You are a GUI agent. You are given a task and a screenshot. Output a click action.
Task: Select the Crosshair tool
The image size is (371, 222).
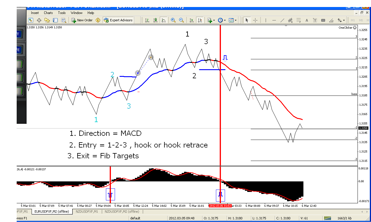255,20
